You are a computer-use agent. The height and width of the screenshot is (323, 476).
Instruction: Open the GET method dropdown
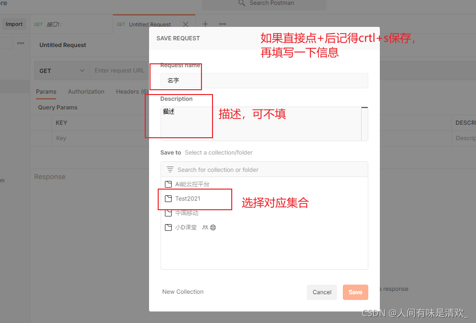click(x=62, y=71)
